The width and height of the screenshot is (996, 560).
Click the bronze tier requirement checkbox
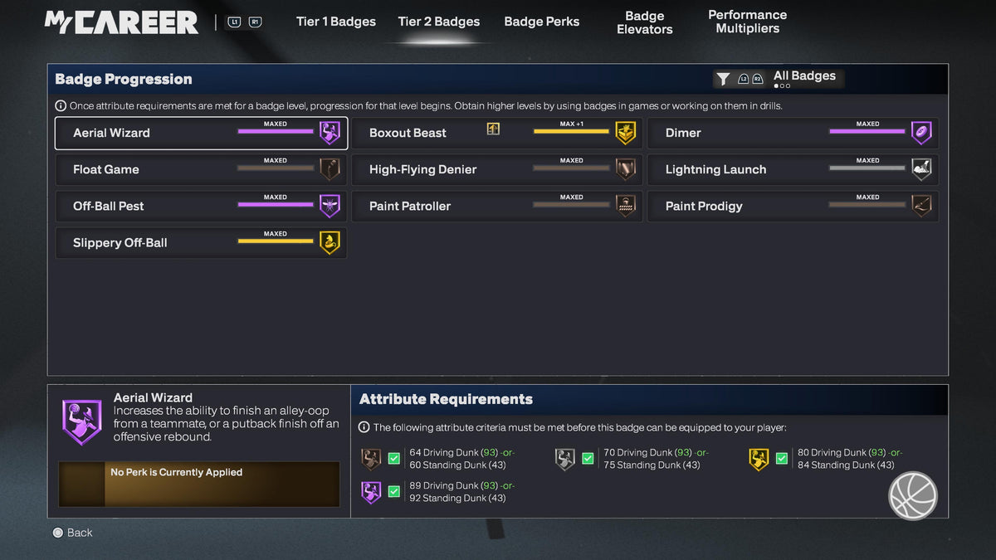point(393,459)
